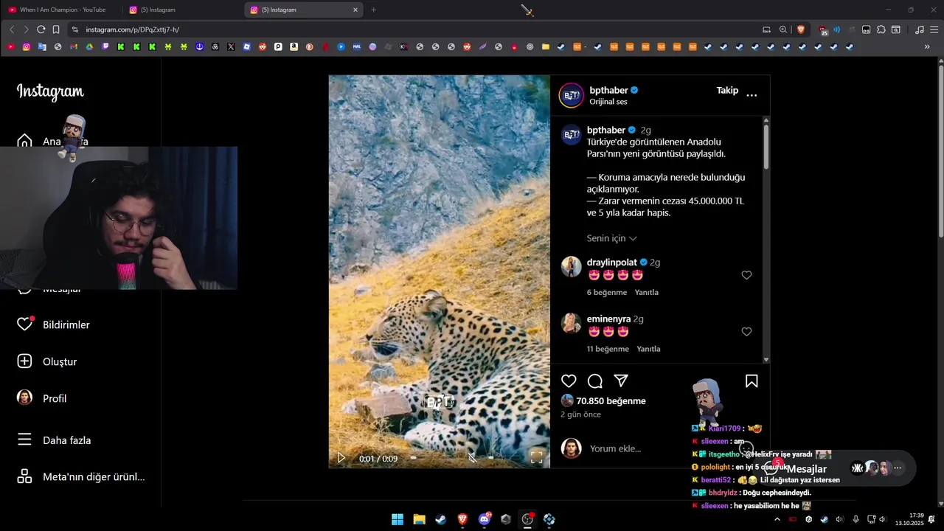Open the three-dot post options menu
Image resolution: width=944 pixels, height=531 pixels.
coord(752,95)
